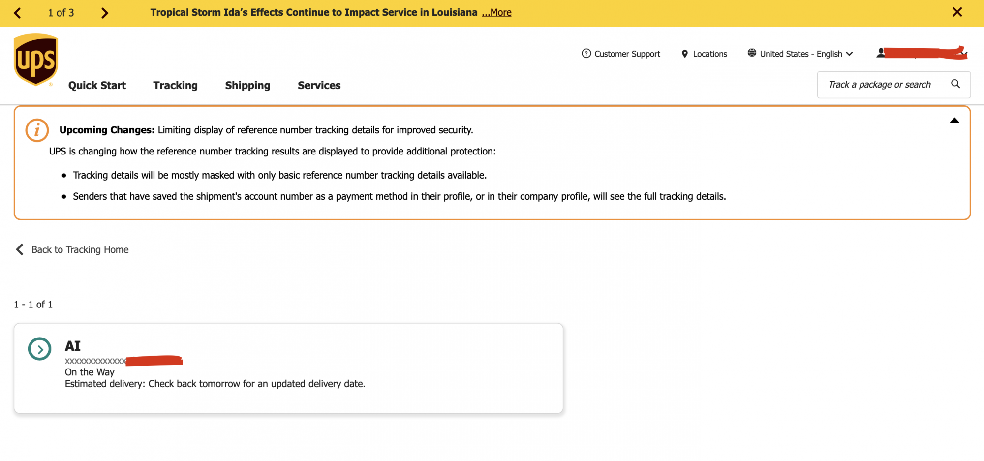Collapse the Upcoming Changes notice

coord(954,121)
